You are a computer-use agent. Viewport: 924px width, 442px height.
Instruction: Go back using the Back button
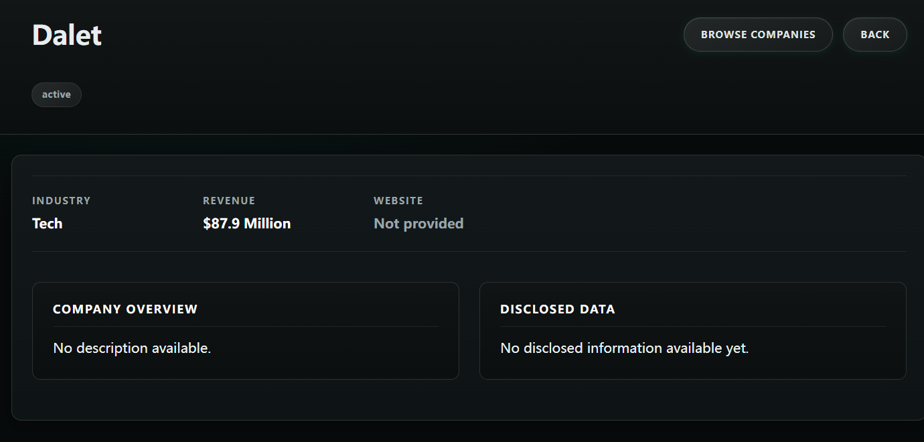[x=874, y=35]
